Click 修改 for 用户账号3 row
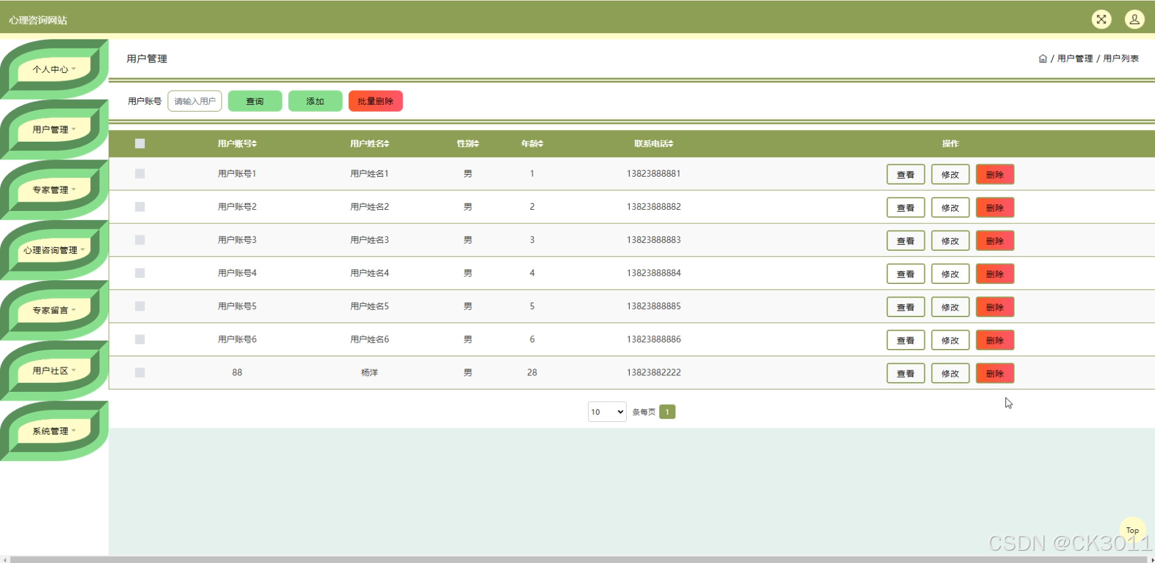The height and width of the screenshot is (563, 1155). (x=950, y=240)
